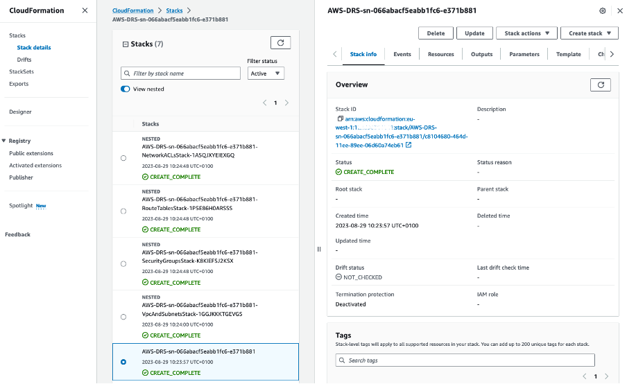Open the Filter status Active dropdown
The height and width of the screenshot is (384, 627).
266,73
